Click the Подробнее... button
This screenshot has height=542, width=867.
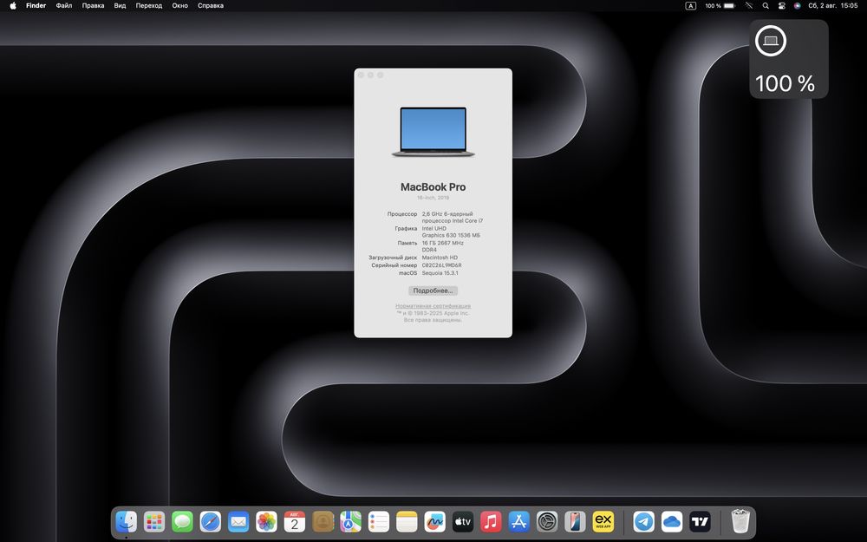click(433, 291)
